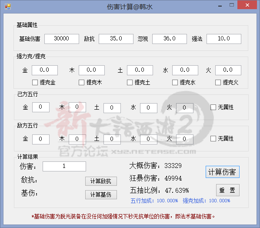Select the 木 field in 强力克/提克 group
260x228 pixels.
[92, 70]
